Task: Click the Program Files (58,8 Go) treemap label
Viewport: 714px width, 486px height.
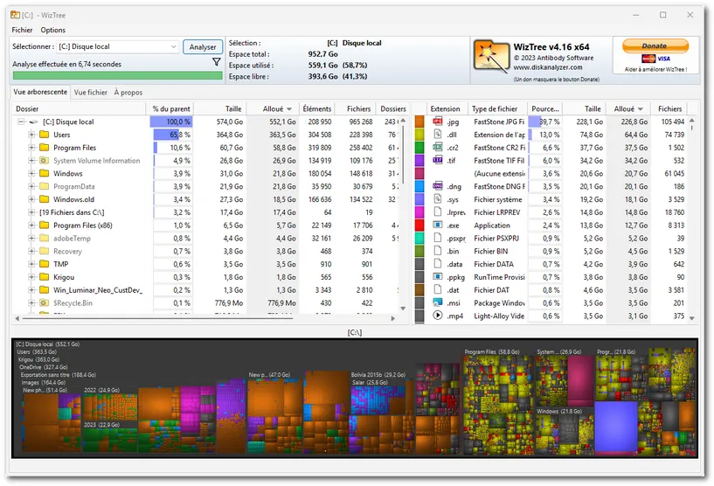Action: point(492,352)
